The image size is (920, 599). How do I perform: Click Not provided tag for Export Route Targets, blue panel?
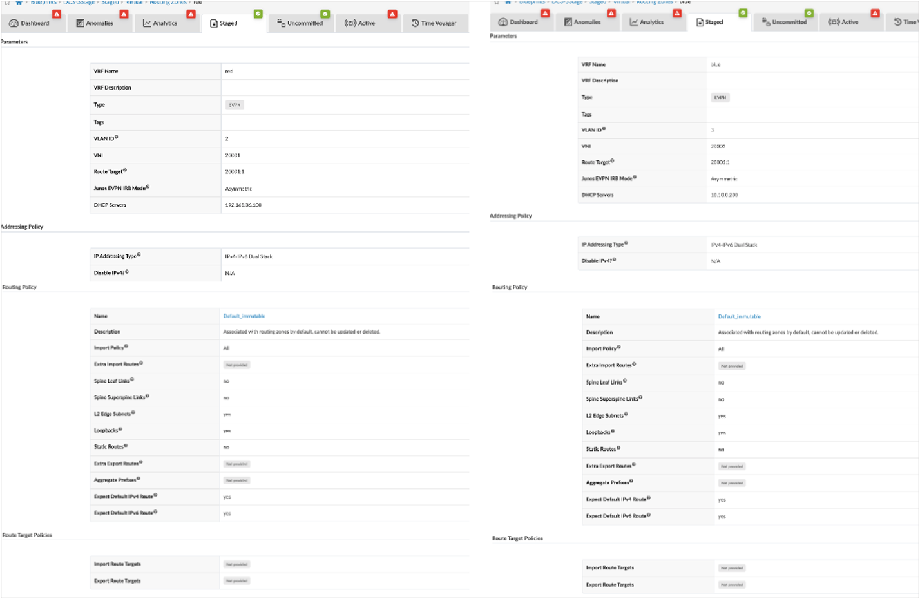(732, 585)
